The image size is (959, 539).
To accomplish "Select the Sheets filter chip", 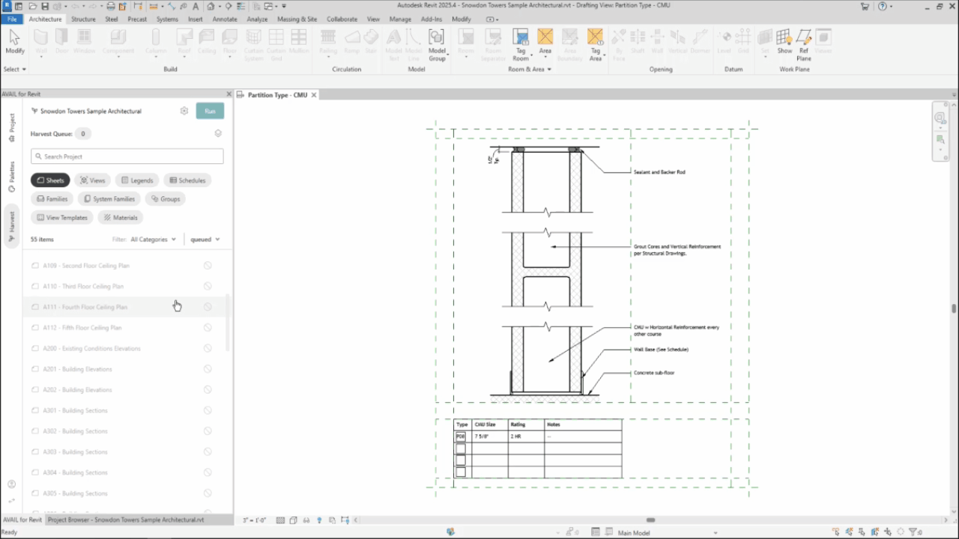I will pyautogui.click(x=50, y=180).
